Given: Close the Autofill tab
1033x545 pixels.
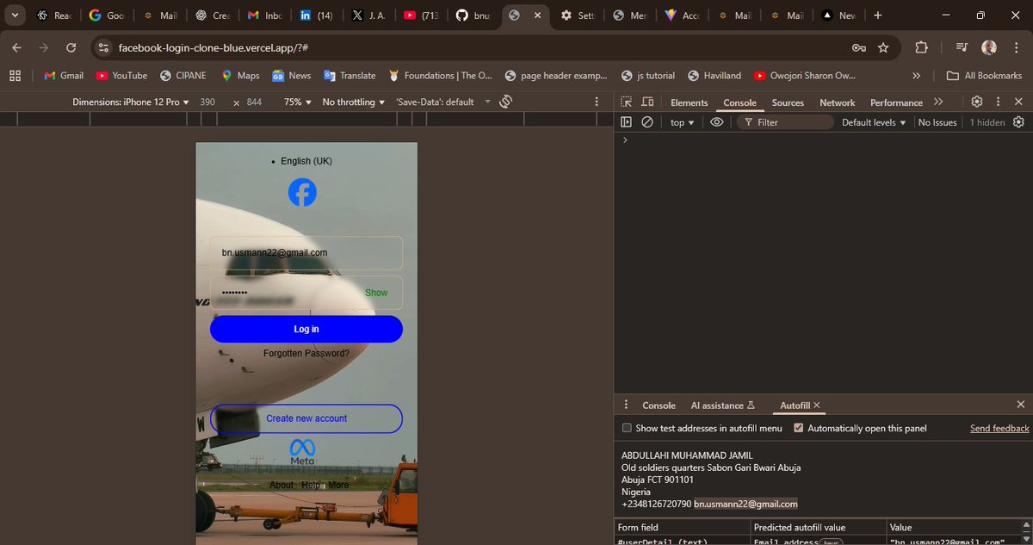Looking at the screenshot, I should [x=817, y=405].
